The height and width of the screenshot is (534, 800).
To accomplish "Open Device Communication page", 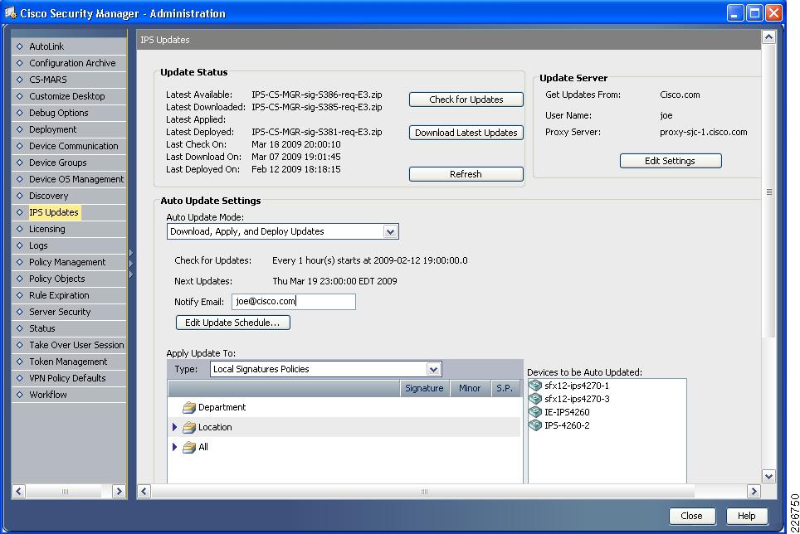I will tap(74, 146).
